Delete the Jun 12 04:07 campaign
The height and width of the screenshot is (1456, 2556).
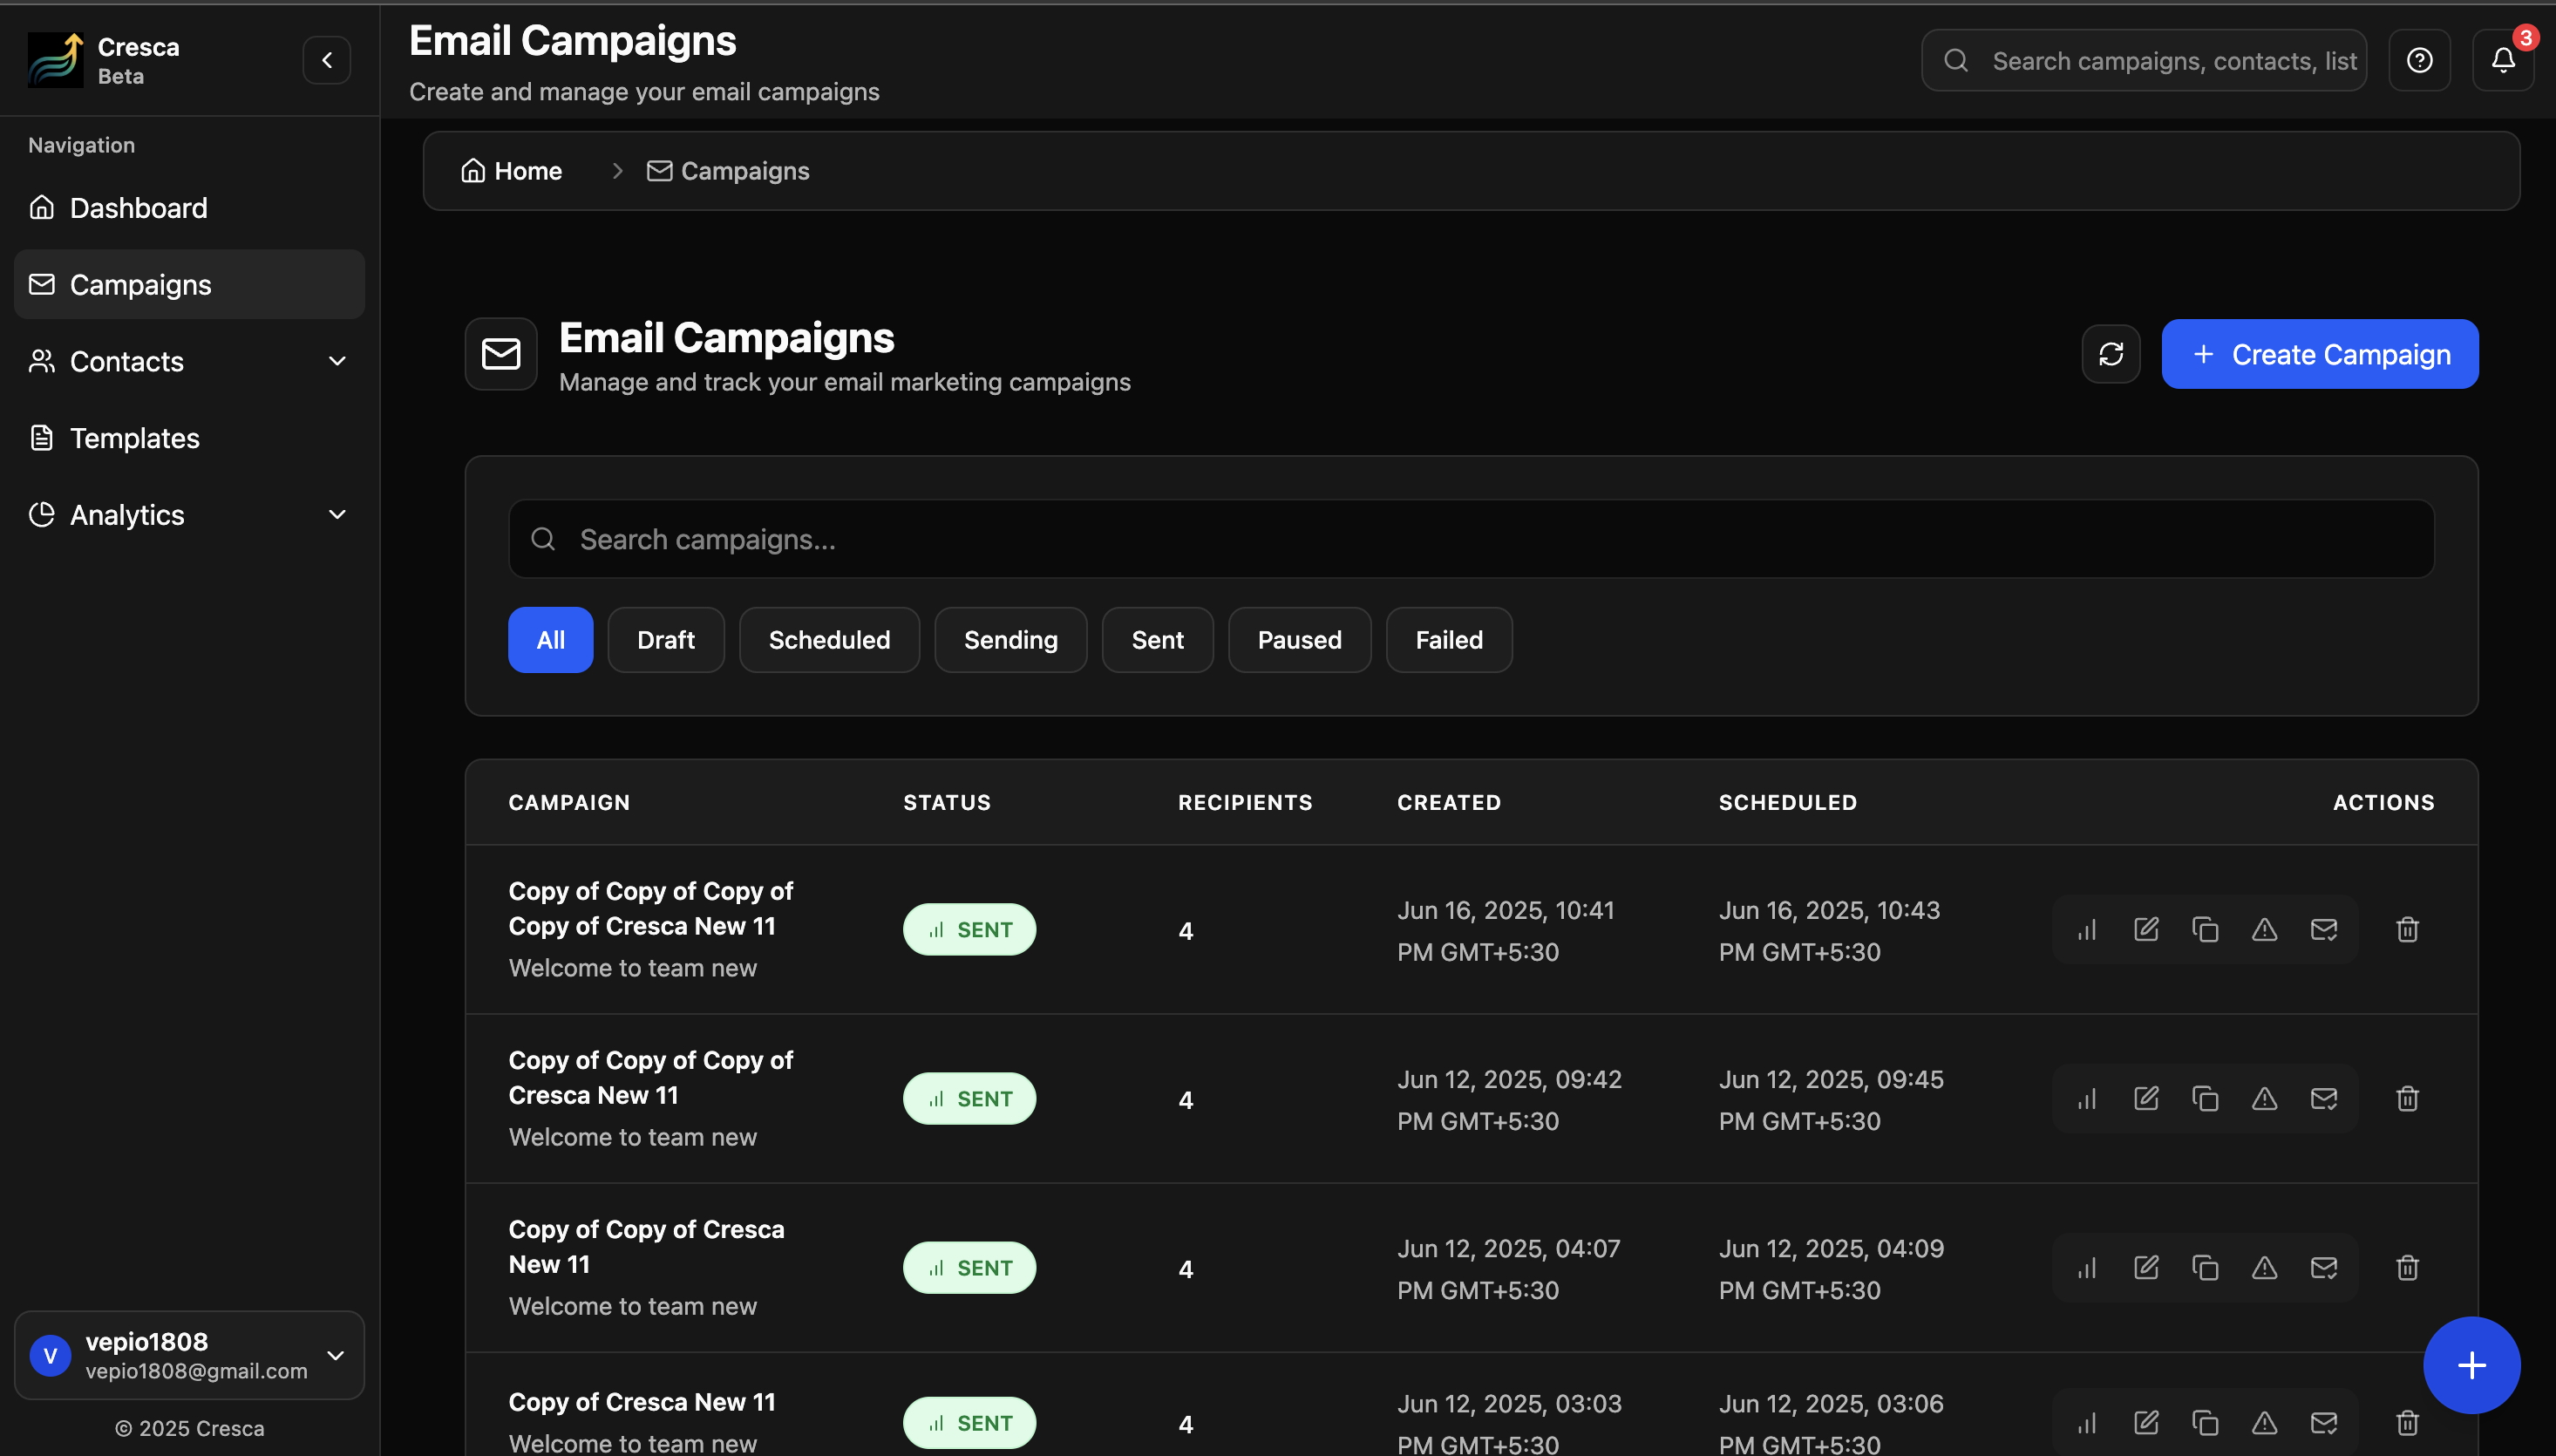coord(2407,1268)
